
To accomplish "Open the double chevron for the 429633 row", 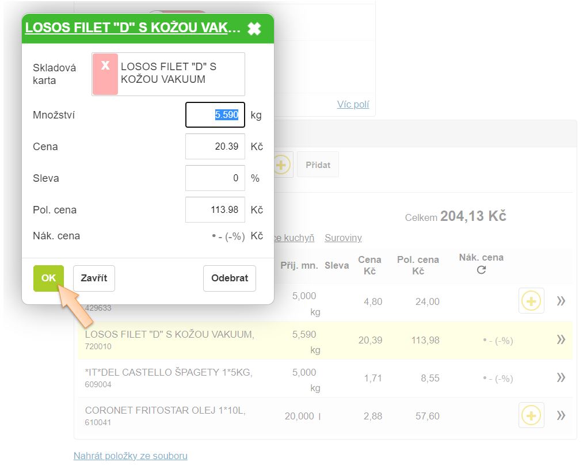I will [561, 301].
